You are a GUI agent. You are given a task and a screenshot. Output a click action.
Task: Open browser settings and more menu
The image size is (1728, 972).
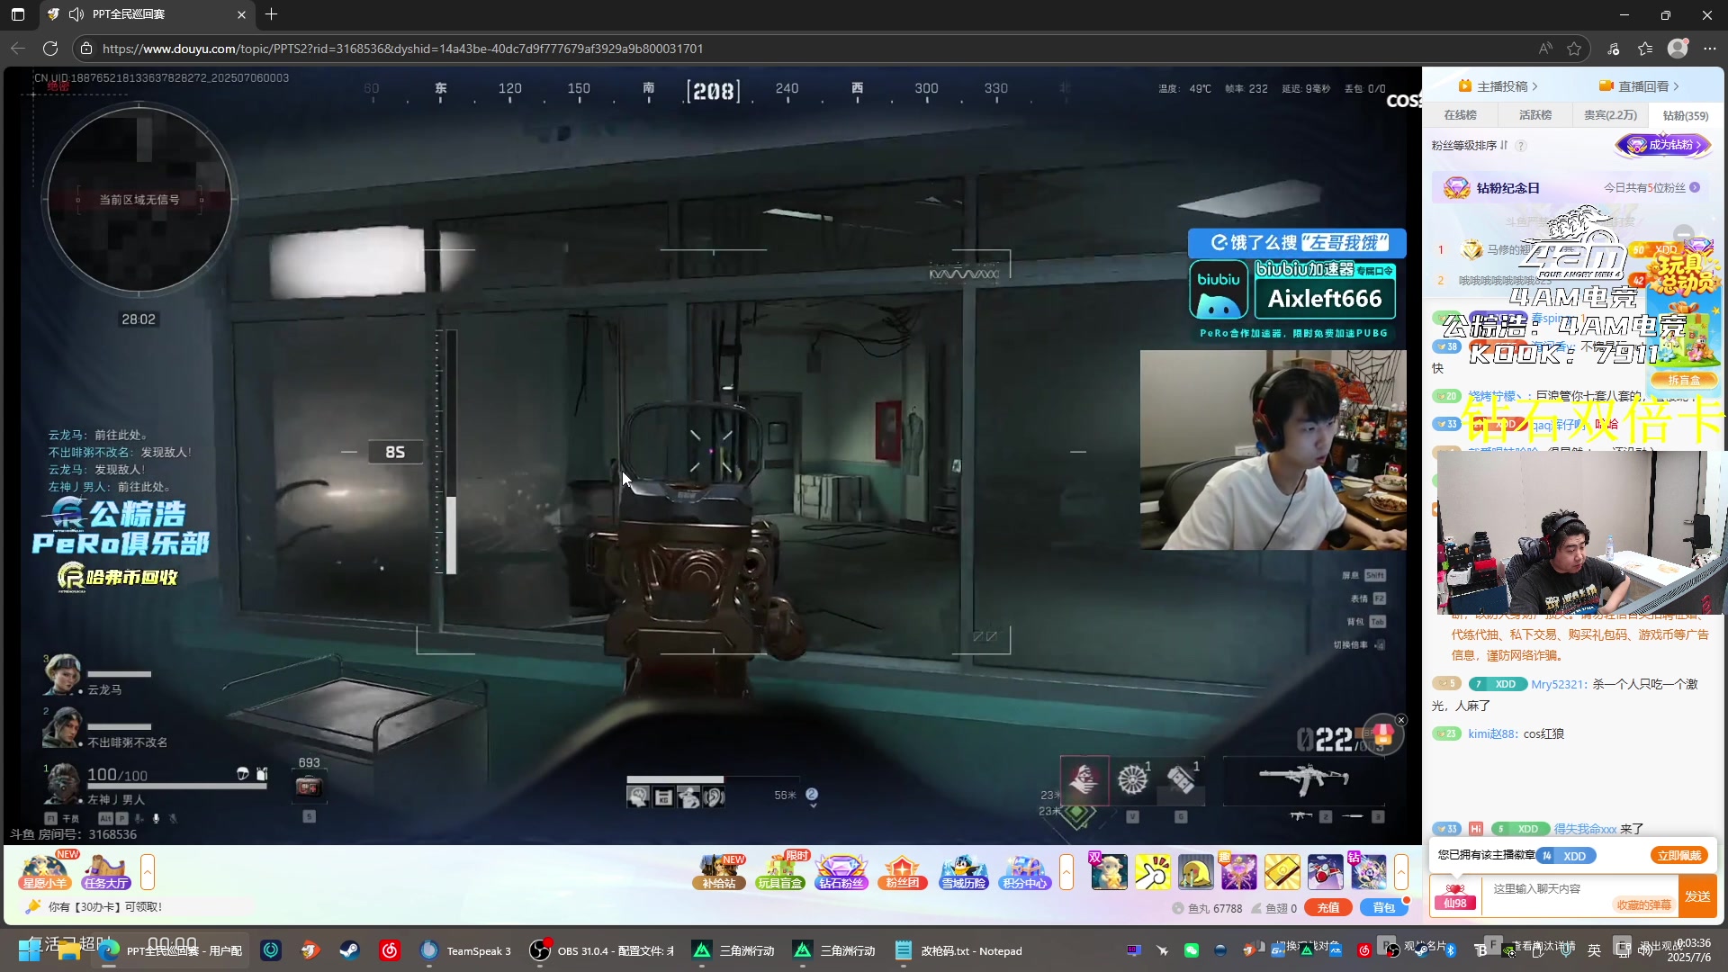click(x=1710, y=49)
